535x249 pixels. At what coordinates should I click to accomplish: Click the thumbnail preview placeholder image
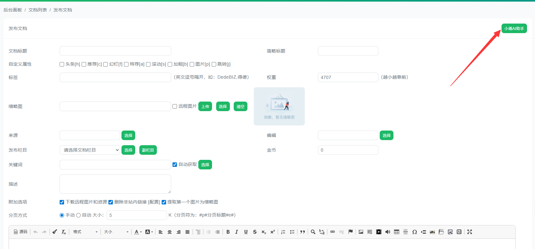pos(279,106)
